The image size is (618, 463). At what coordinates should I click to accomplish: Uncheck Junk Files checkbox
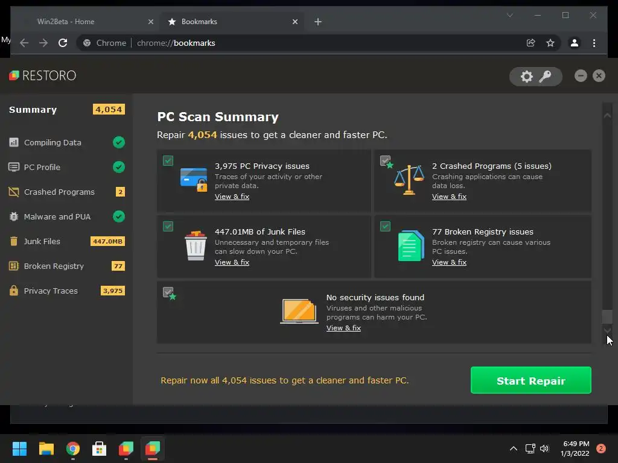pyautogui.click(x=168, y=227)
